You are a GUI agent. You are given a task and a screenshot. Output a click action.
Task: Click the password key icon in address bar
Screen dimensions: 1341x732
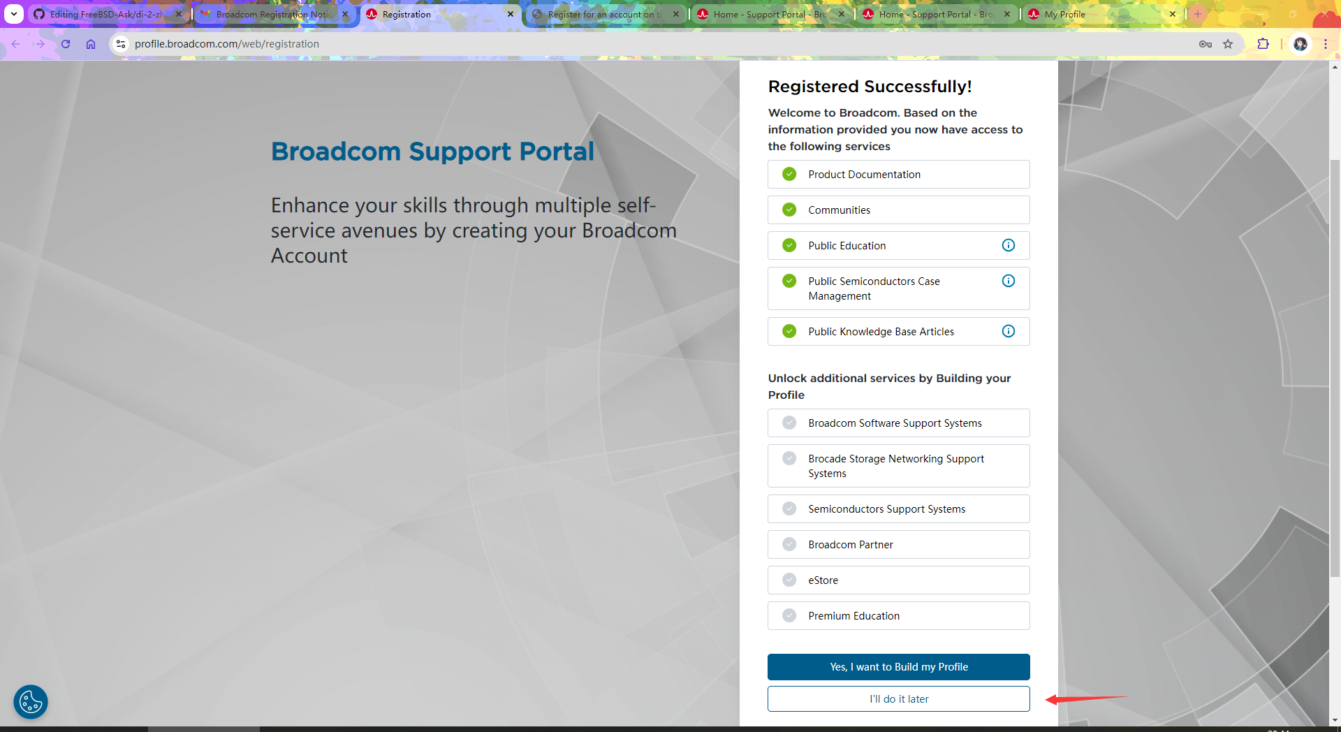pyautogui.click(x=1205, y=44)
